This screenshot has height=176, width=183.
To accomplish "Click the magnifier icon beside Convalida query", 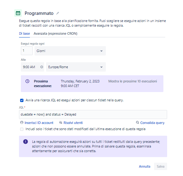I will (138, 122).
